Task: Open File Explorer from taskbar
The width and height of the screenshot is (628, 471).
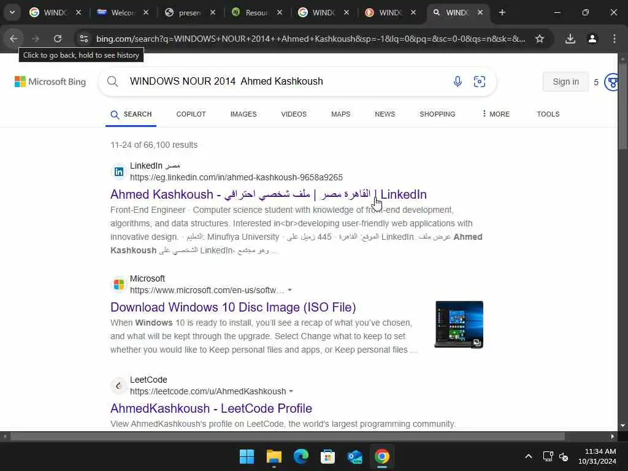Action: pyautogui.click(x=274, y=456)
